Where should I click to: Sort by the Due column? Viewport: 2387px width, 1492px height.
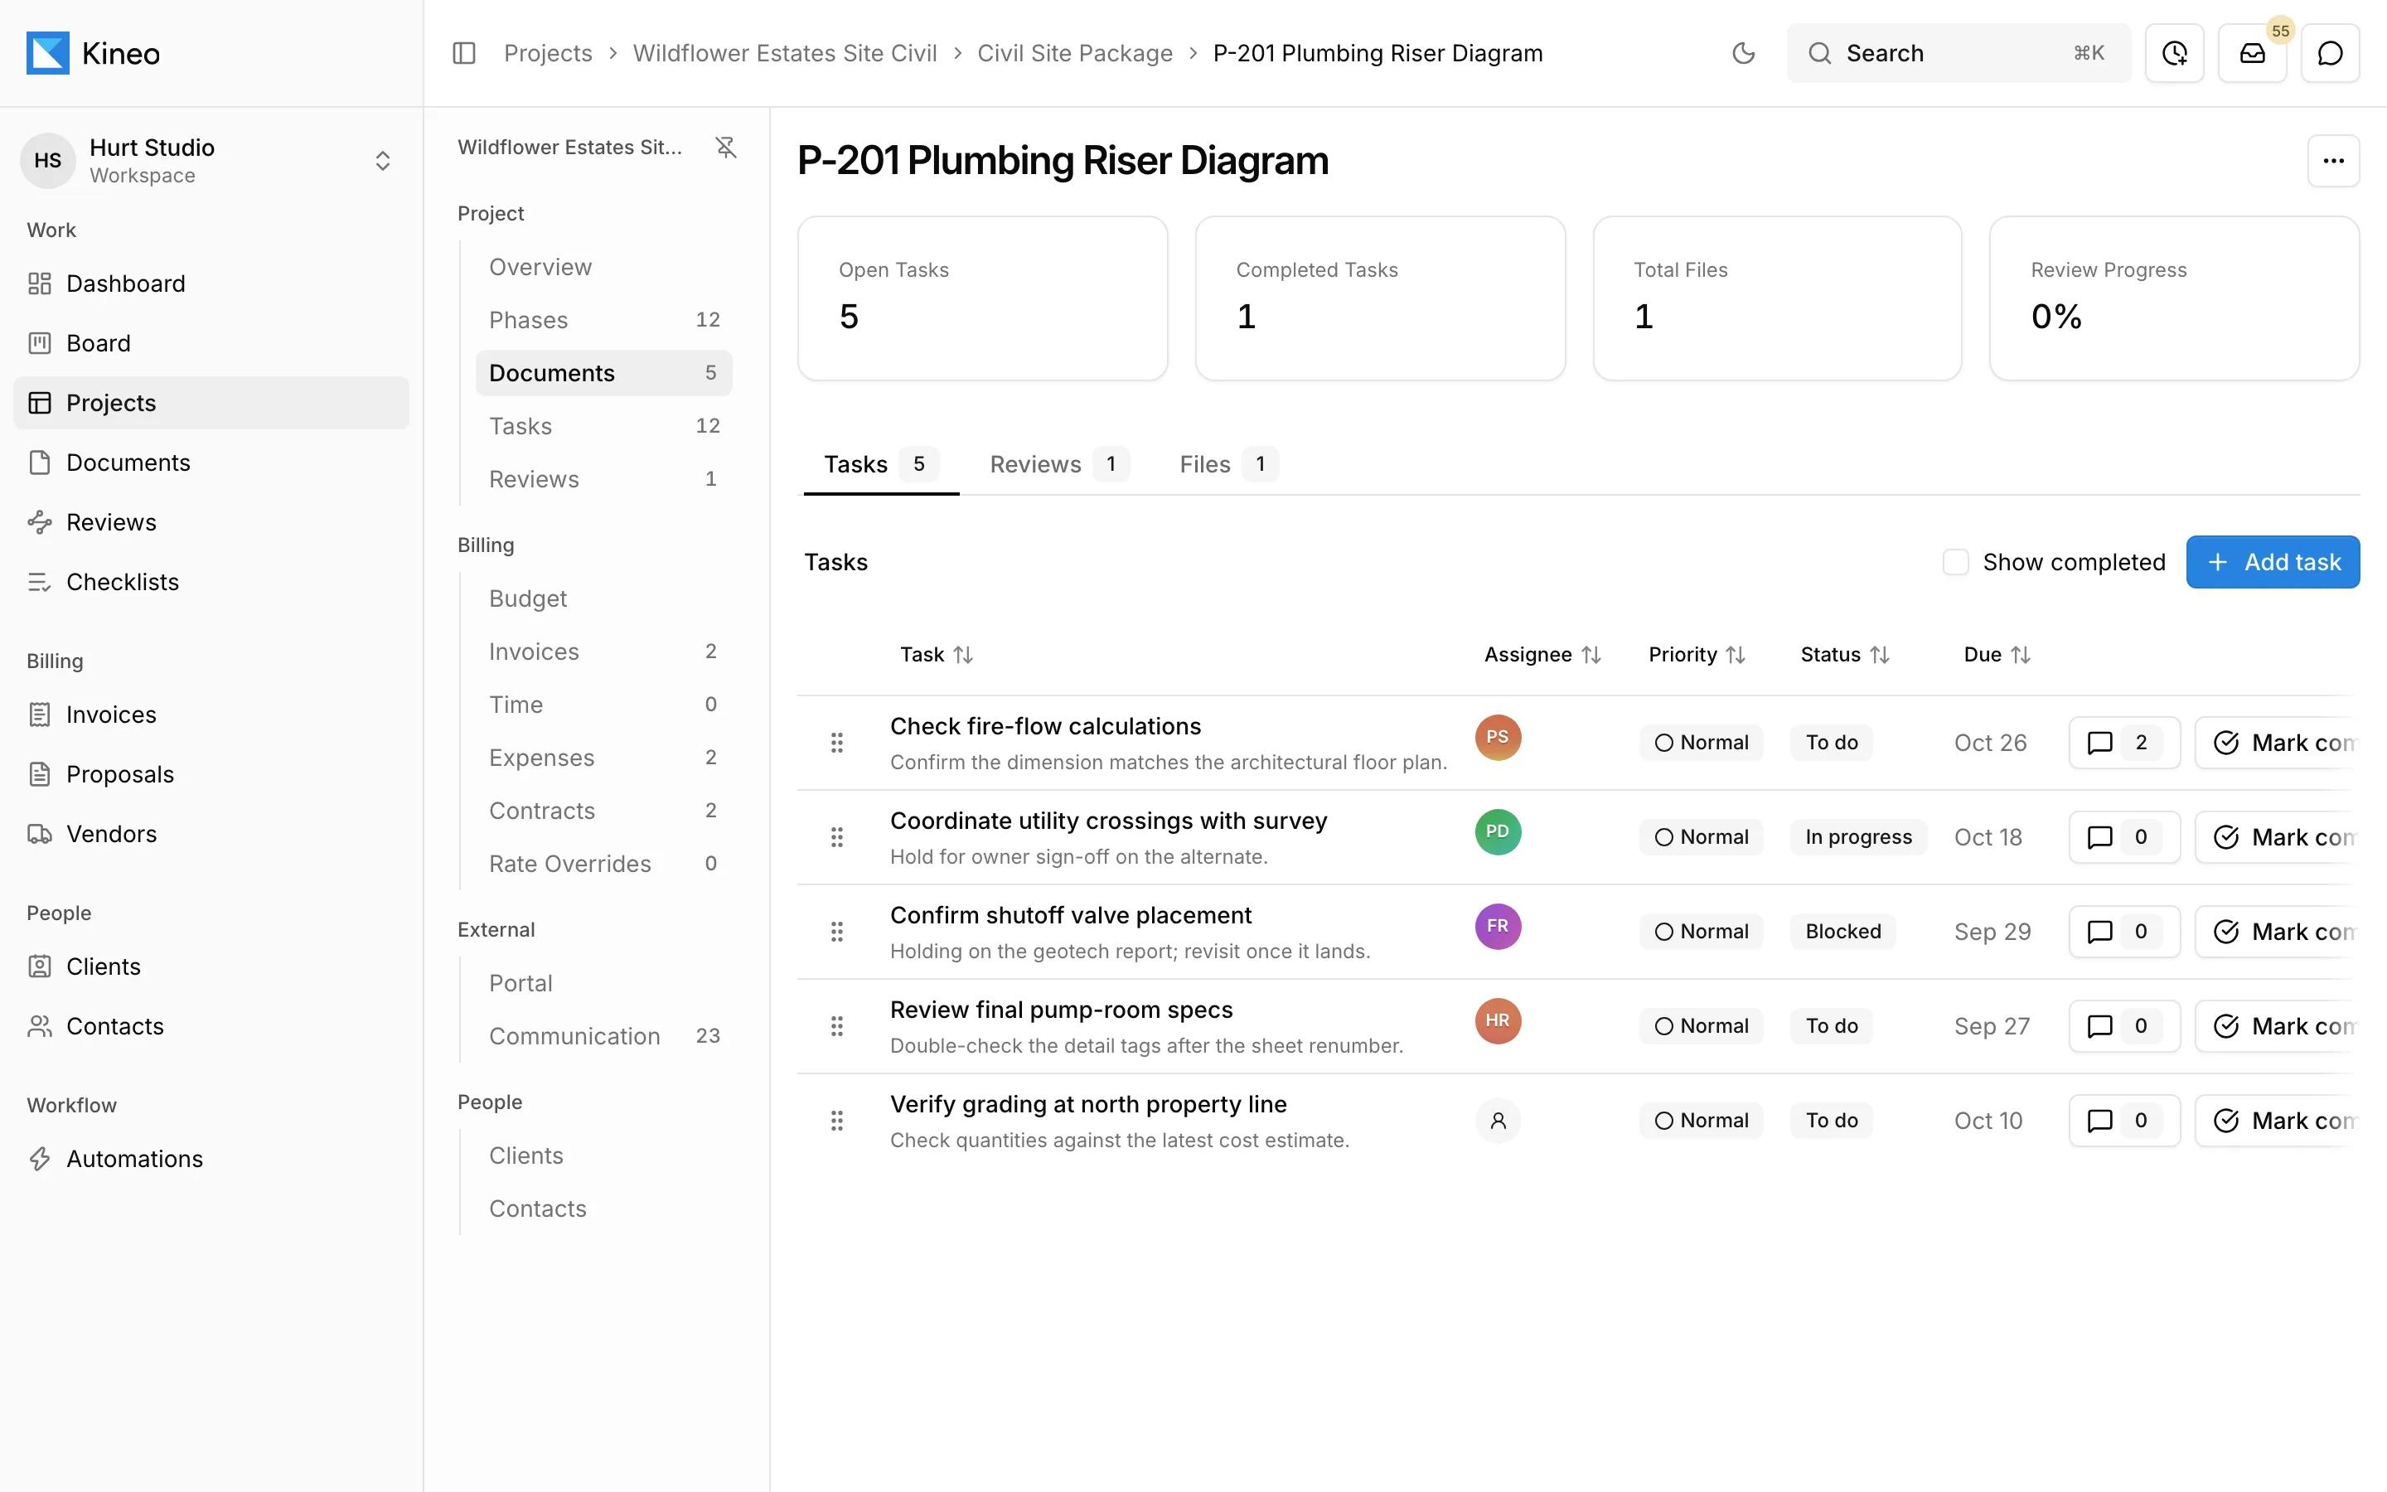(x=1997, y=655)
